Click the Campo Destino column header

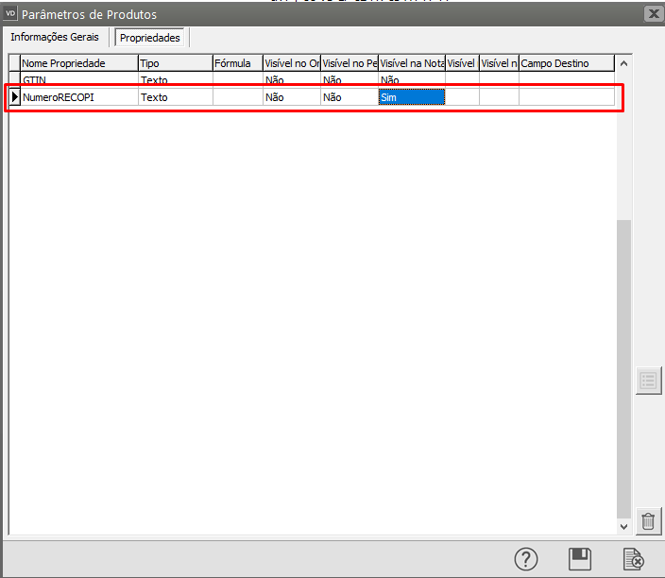(x=566, y=63)
